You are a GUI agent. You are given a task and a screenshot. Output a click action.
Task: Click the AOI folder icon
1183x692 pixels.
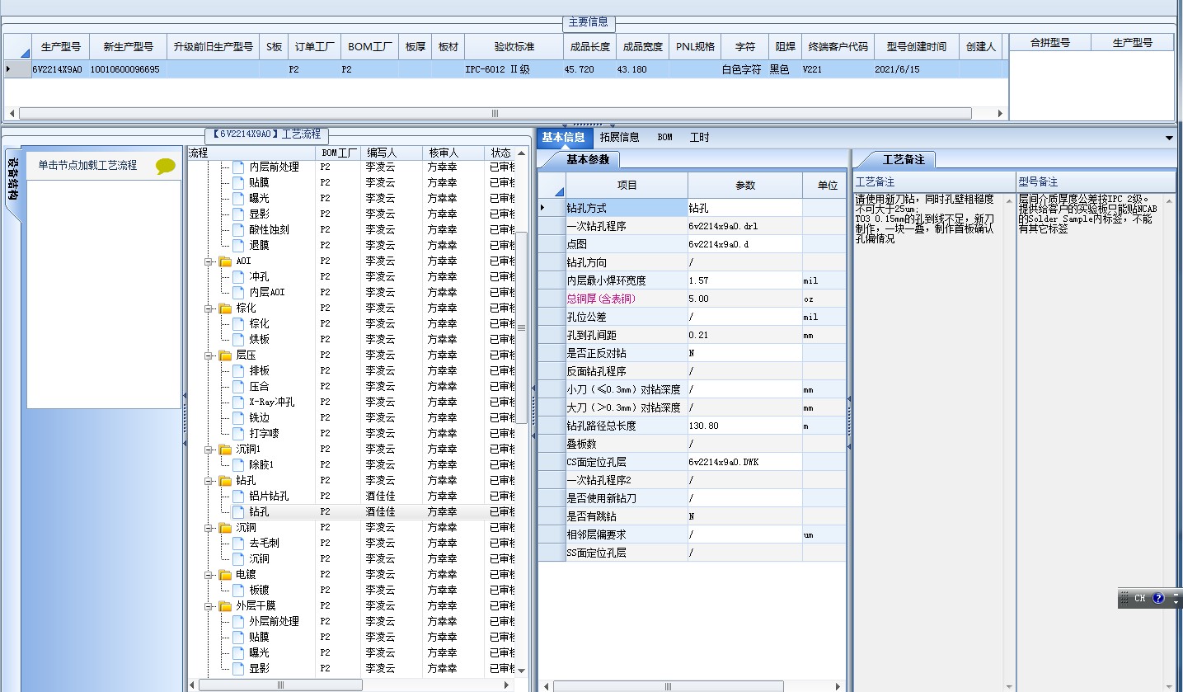[x=225, y=261]
